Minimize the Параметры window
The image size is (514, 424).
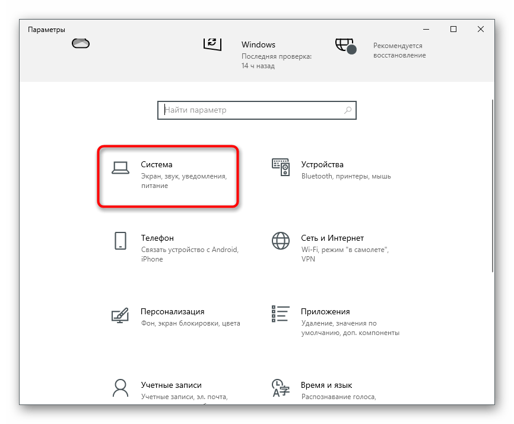tap(426, 29)
